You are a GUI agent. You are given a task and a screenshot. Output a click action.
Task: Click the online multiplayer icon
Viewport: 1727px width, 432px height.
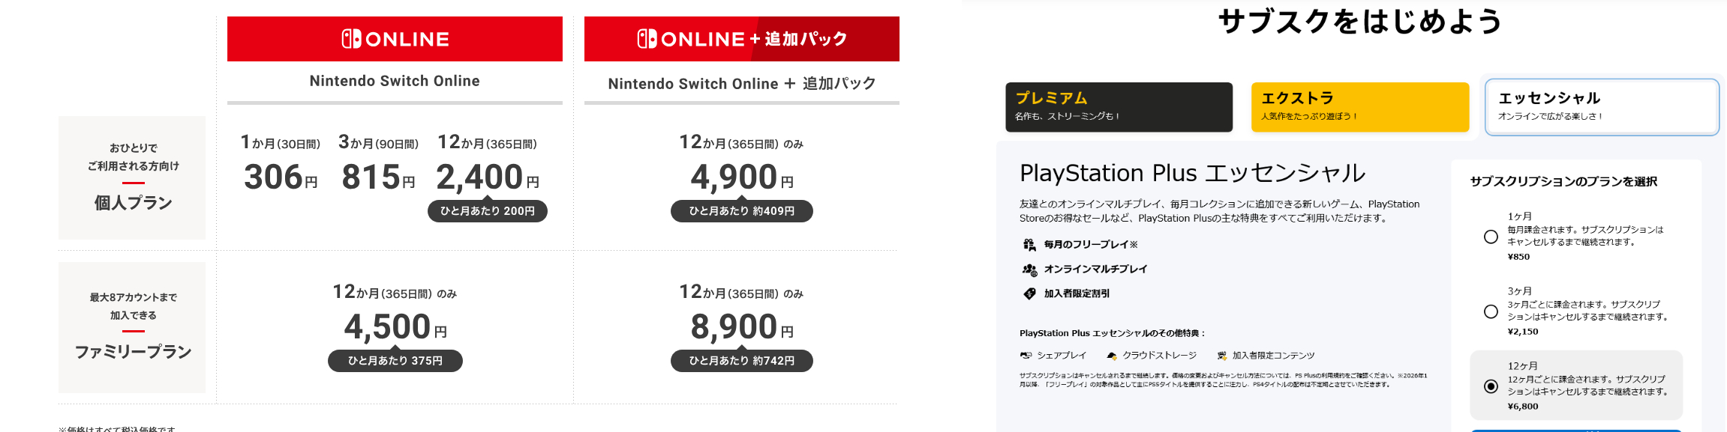tap(1029, 270)
